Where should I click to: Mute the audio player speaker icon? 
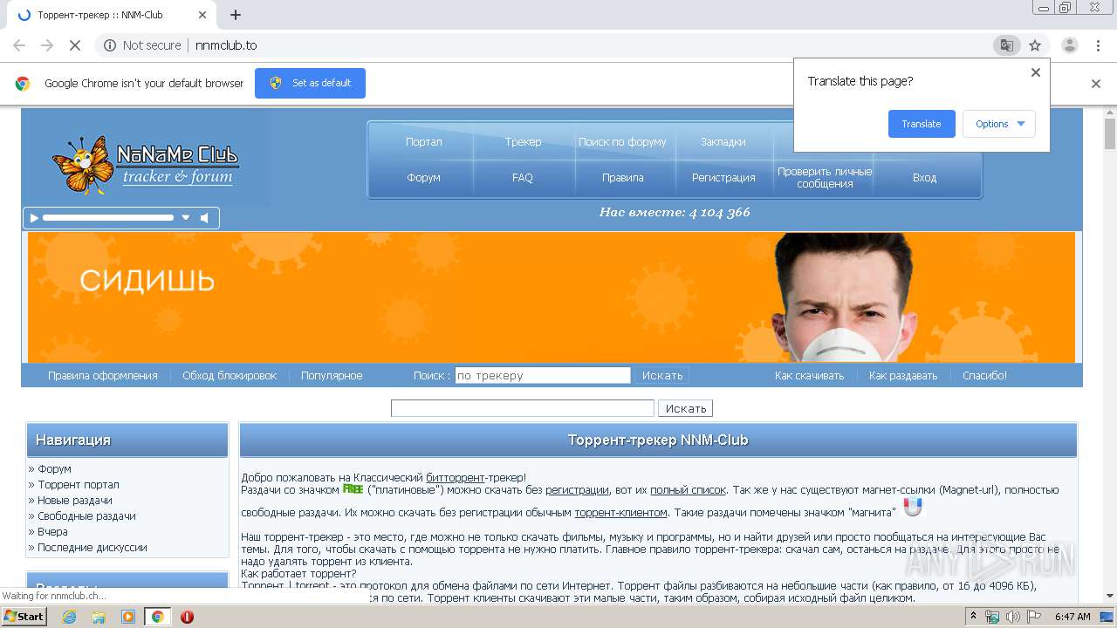click(x=204, y=218)
